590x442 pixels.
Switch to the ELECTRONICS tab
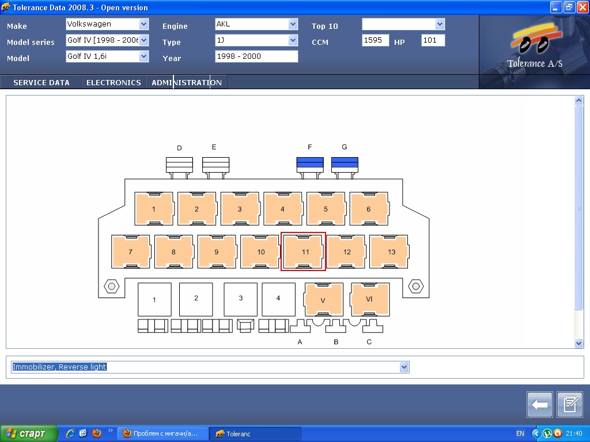coord(114,82)
